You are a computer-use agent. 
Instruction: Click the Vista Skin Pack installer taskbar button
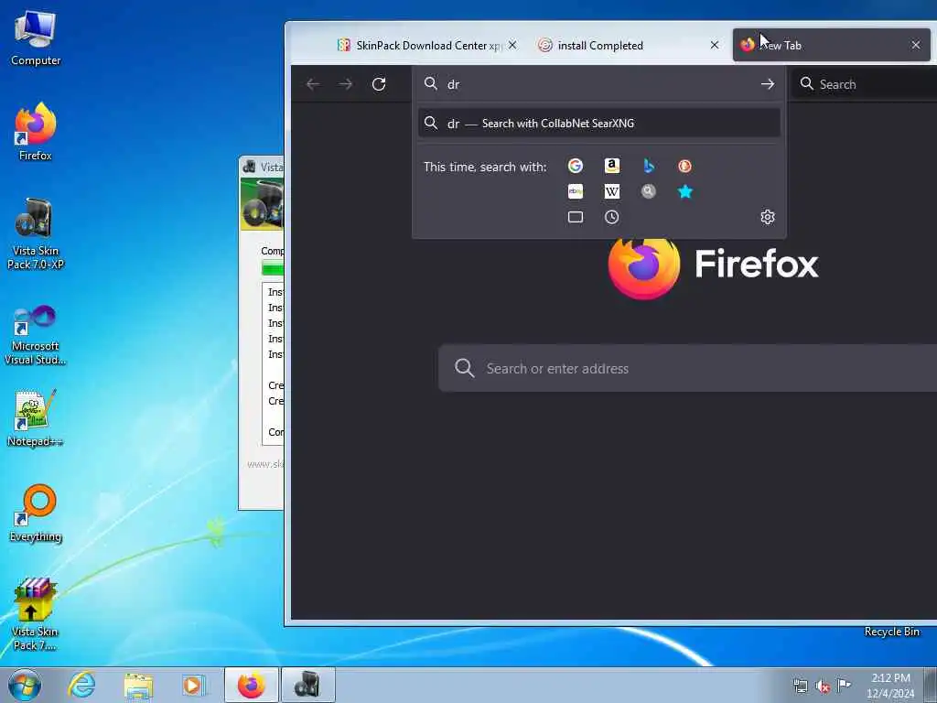pyautogui.click(x=307, y=685)
